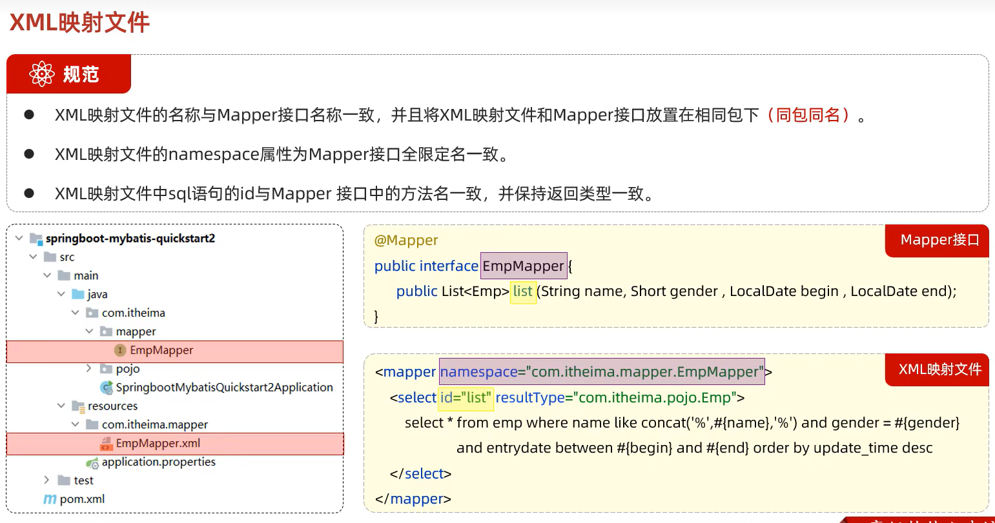
Task: Click the test folder icon
Action: (x=64, y=480)
